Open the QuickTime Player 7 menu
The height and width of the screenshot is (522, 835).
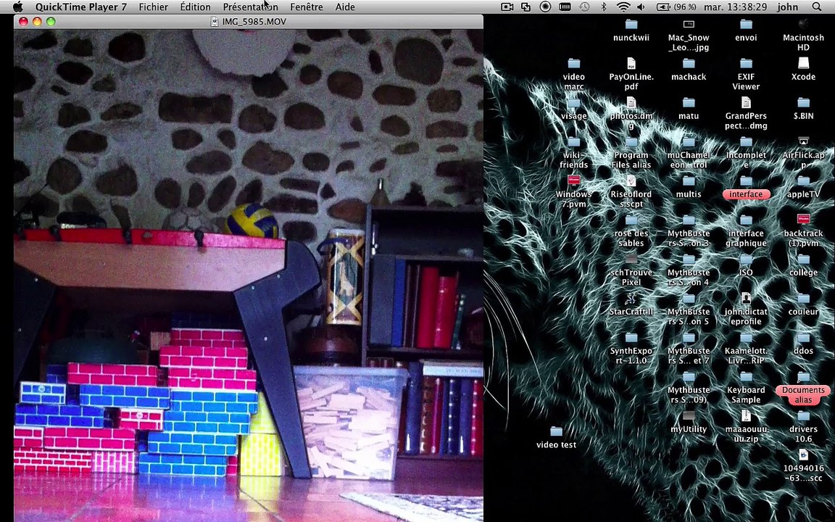[x=81, y=7]
